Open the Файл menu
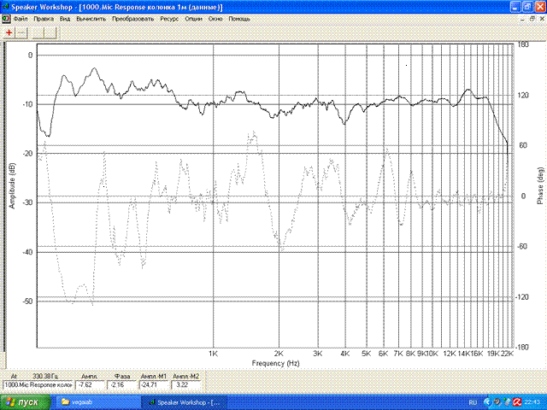 click(x=21, y=19)
